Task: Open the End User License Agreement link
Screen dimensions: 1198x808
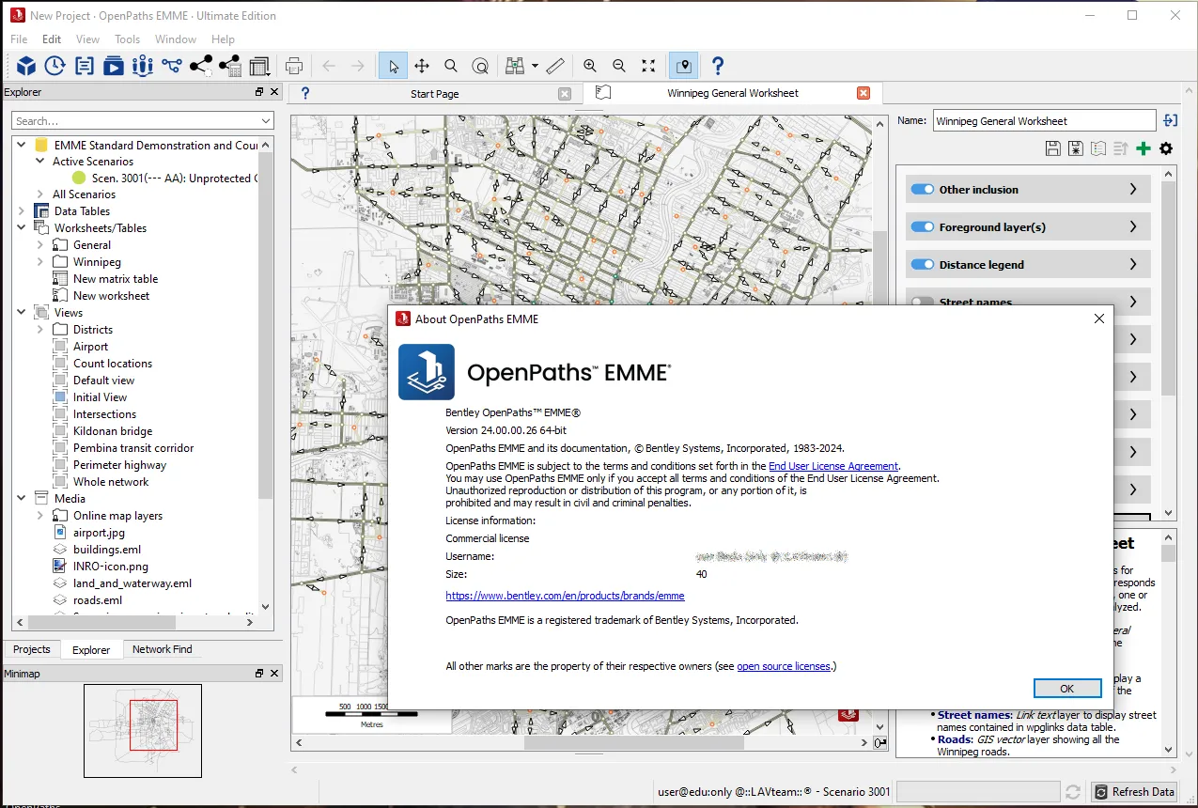Action: (x=832, y=465)
